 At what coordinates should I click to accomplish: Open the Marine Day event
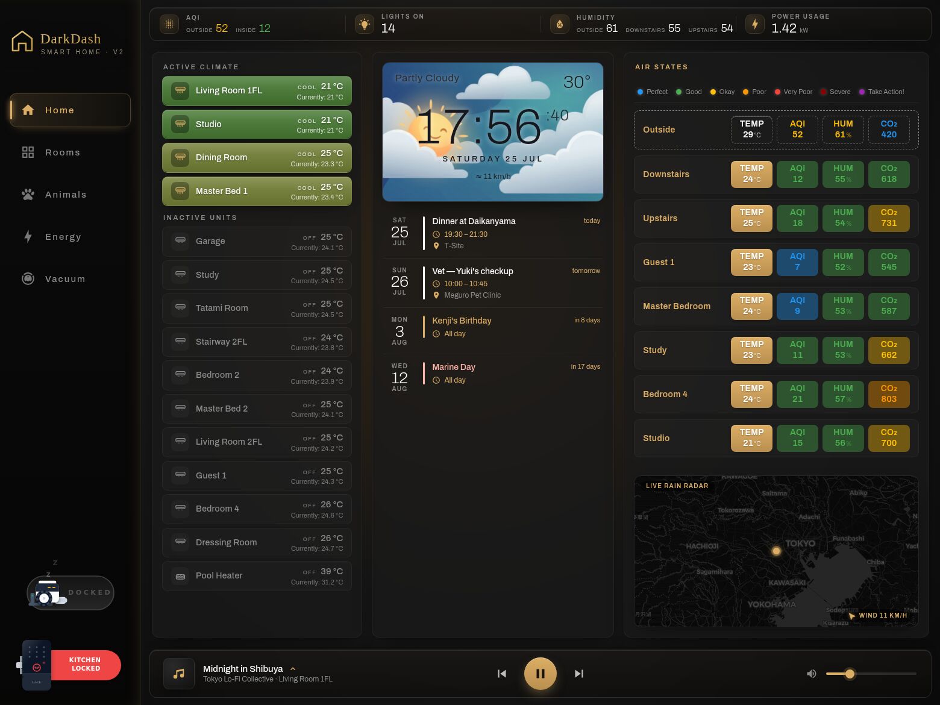(493, 377)
